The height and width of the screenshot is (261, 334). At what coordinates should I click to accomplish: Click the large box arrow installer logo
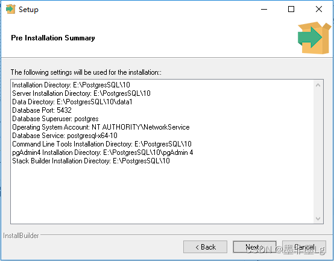[x=314, y=38]
